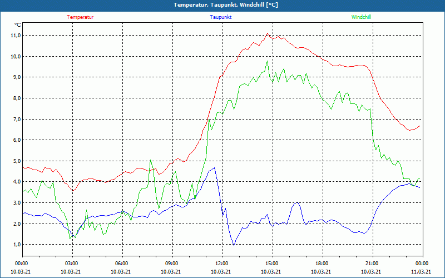Click the 8,0 y-axis value

(17, 98)
